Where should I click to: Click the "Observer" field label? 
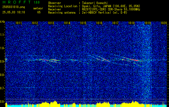[55, 3]
